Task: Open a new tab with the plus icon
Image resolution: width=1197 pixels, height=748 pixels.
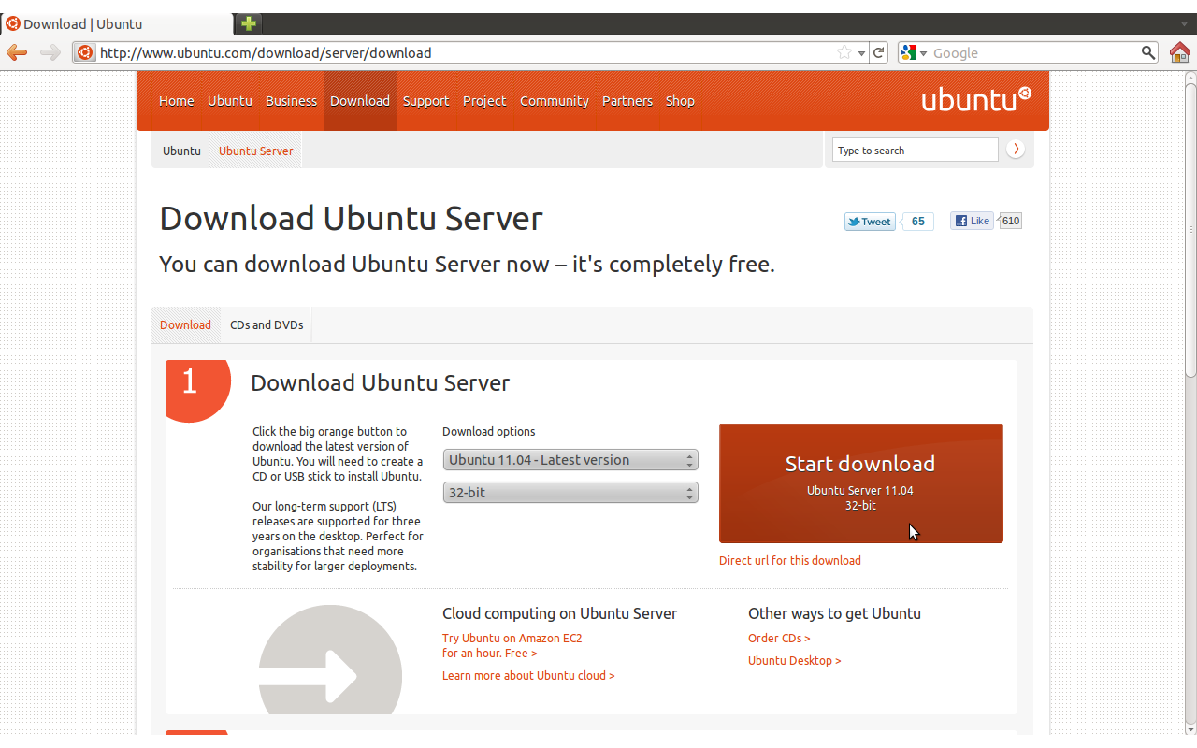Action: pyautogui.click(x=249, y=23)
